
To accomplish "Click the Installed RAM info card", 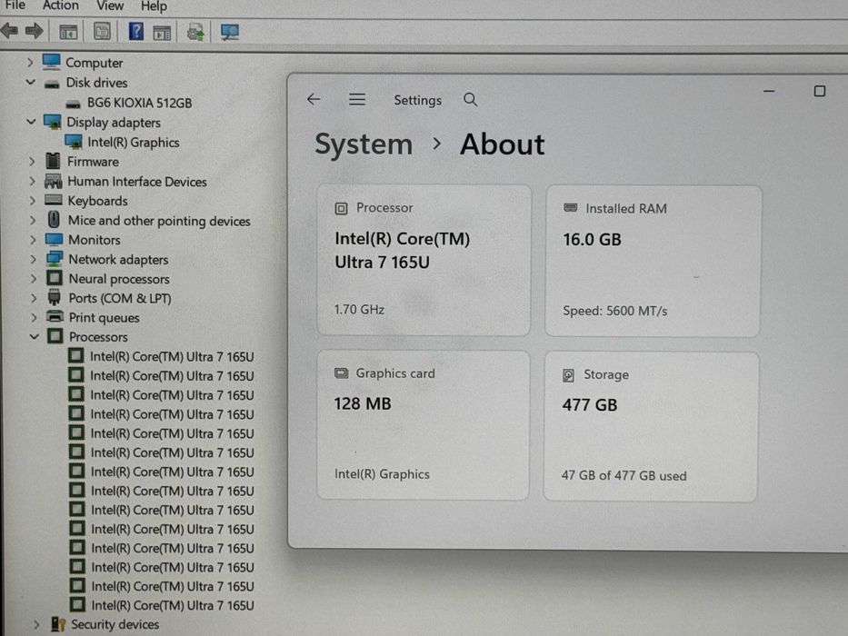I will pyautogui.click(x=653, y=262).
